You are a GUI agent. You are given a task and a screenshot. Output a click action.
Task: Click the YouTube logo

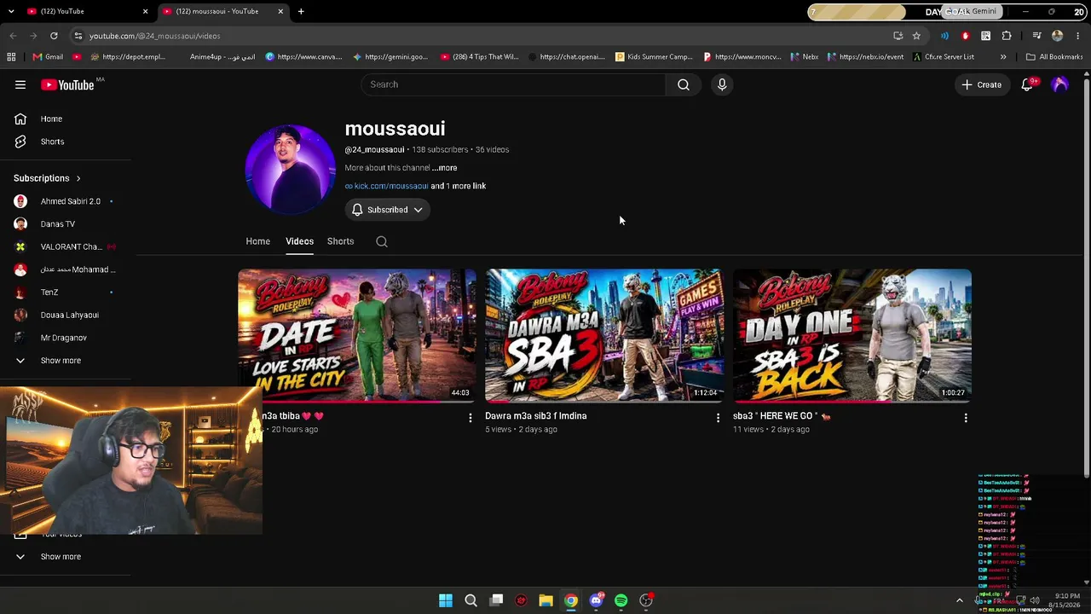(67, 84)
